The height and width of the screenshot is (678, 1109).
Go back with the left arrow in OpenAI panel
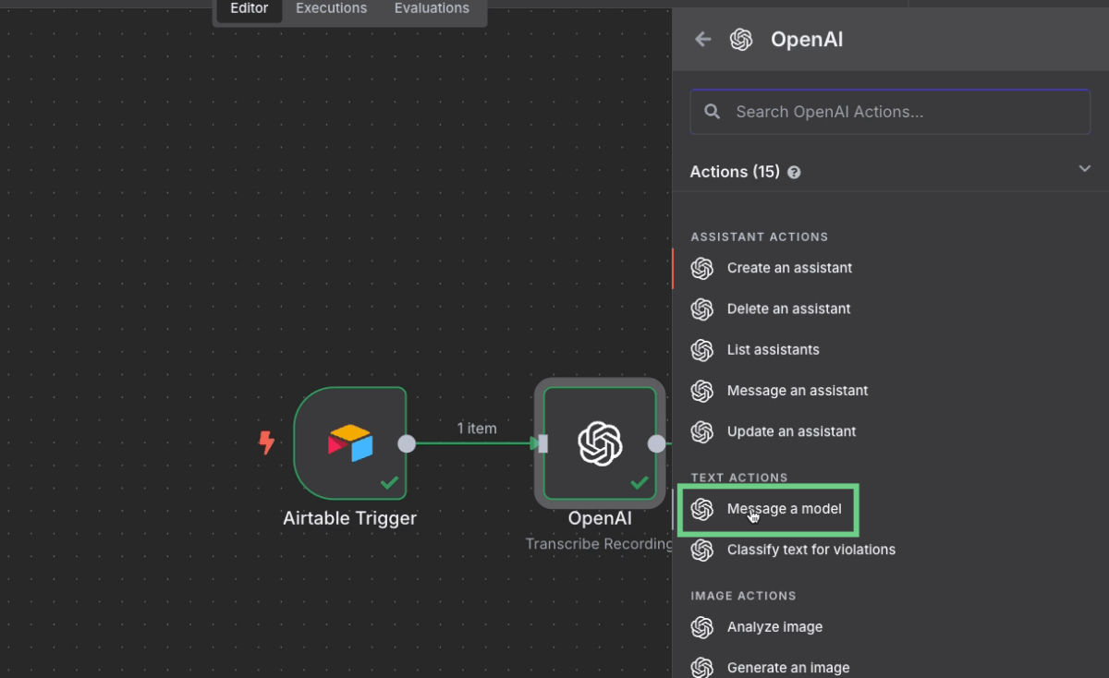[x=703, y=39]
